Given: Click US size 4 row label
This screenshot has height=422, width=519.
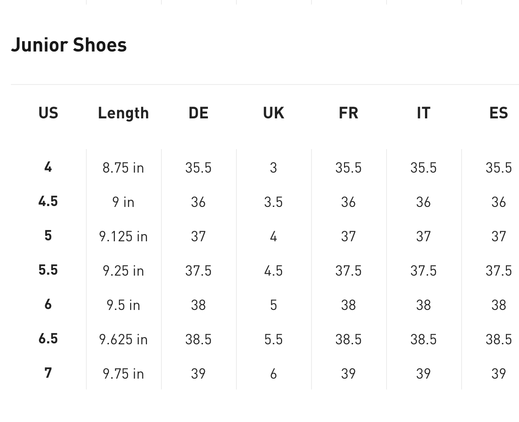Looking at the screenshot, I should tap(48, 167).
